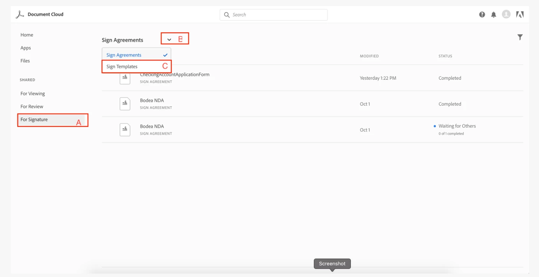Select Sign Agreements in dropdown list
This screenshot has width=539, height=277.
click(136, 55)
